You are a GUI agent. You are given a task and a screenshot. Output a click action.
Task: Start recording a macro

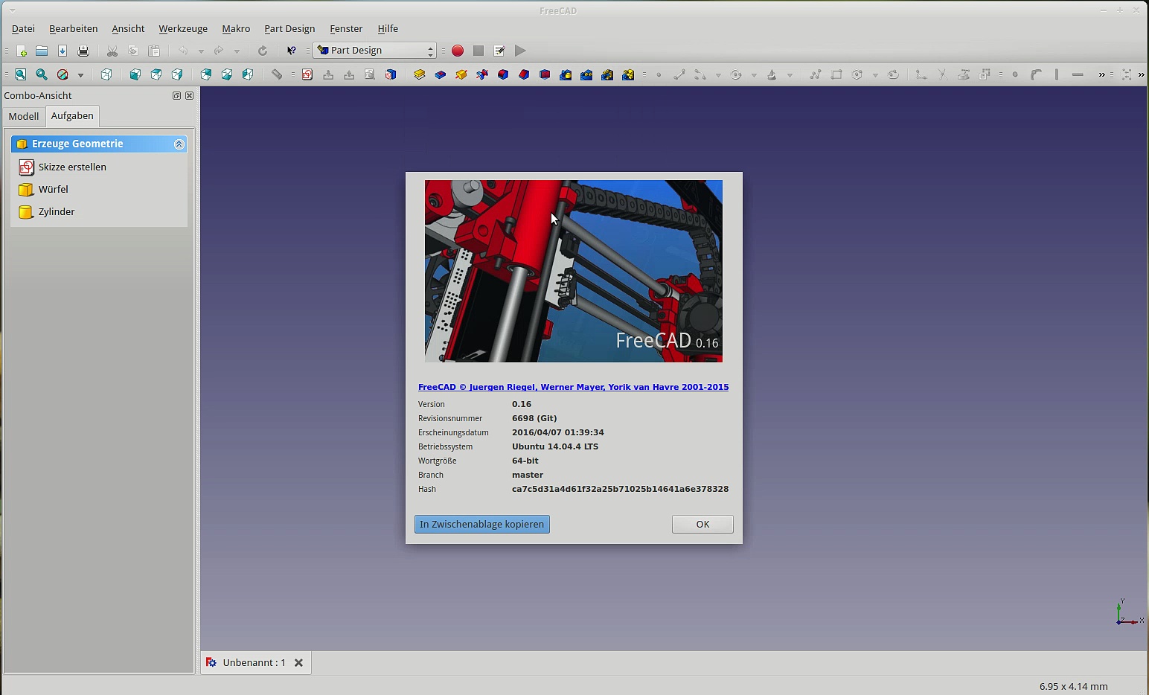pos(458,51)
